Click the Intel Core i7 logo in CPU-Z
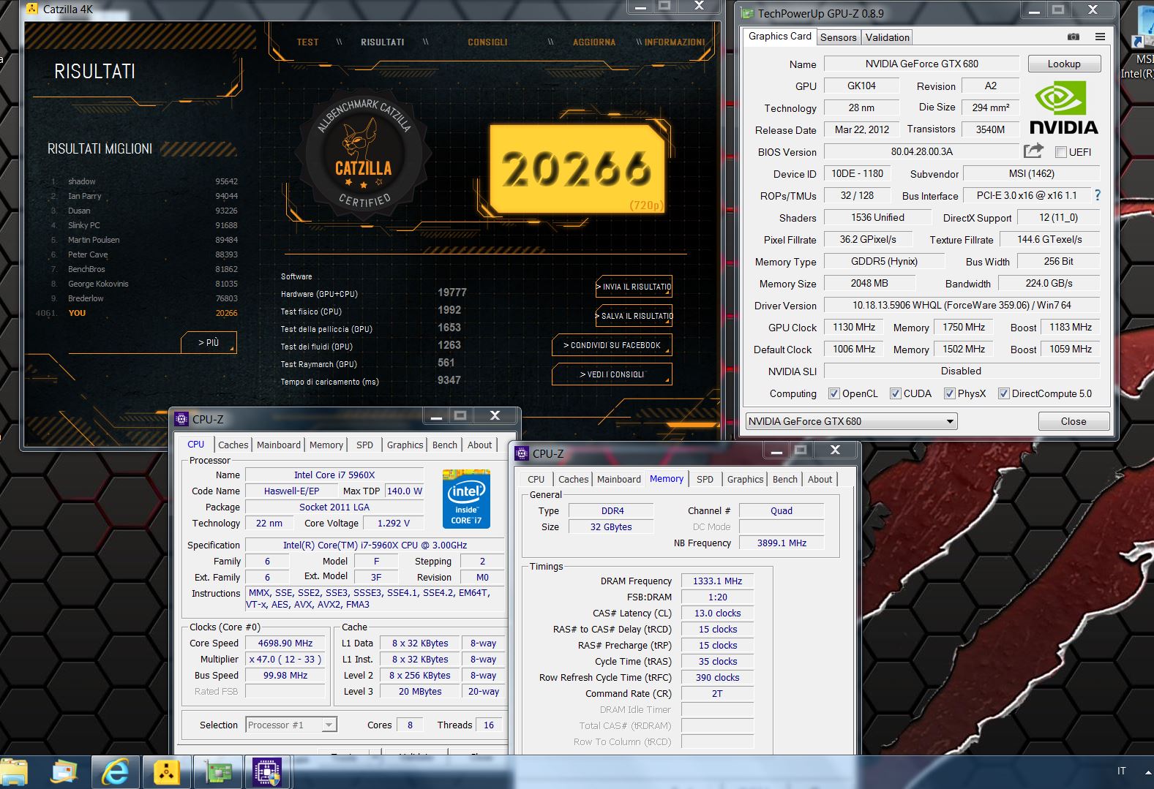Screen dimensions: 1154x789 tap(466, 499)
